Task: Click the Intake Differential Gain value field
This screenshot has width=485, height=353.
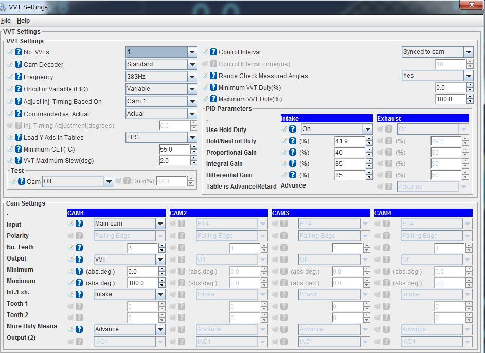Action: click(350, 175)
